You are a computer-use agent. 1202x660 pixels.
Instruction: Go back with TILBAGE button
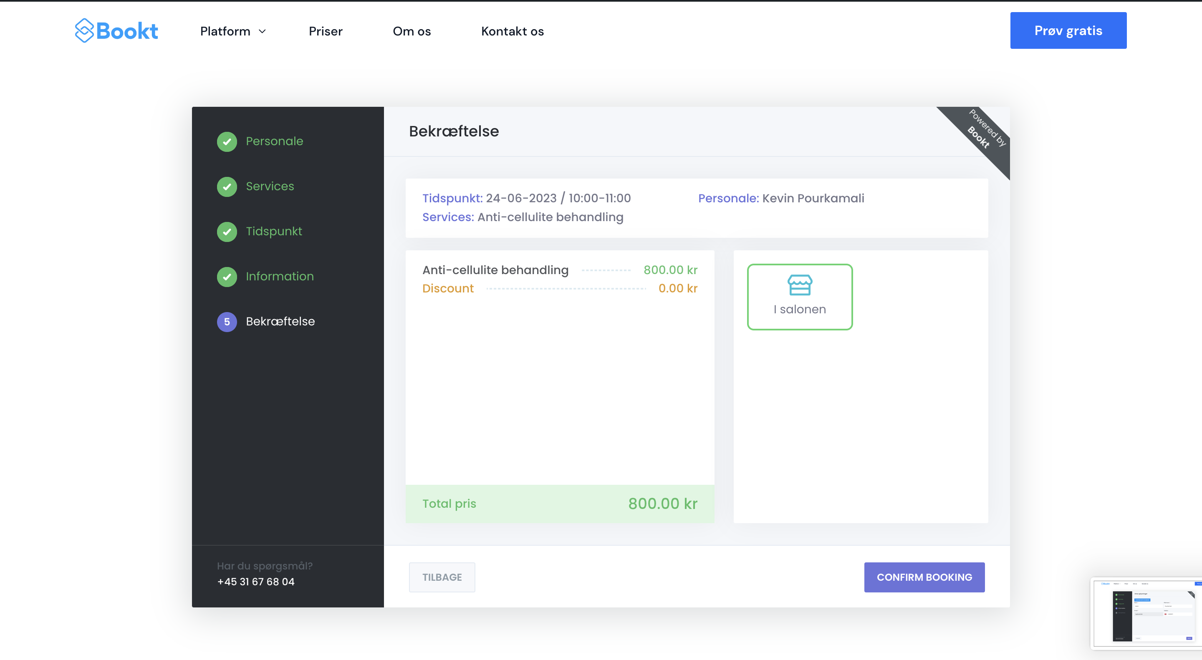[442, 577]
